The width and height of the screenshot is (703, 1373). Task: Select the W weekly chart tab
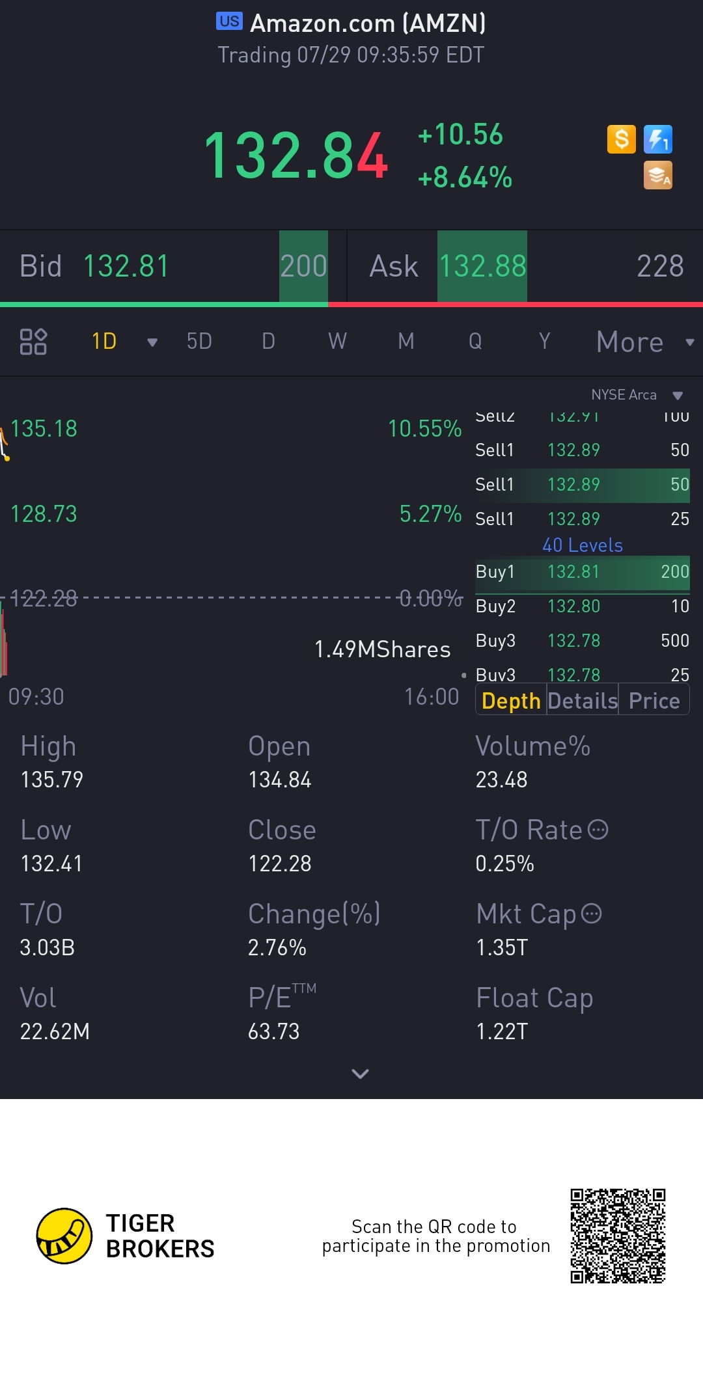click(x=337, y=342)
